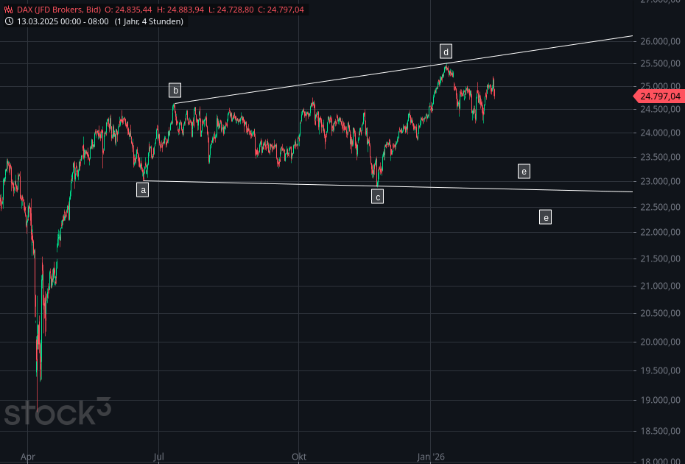The height and width of the screenshot is (464, 685).
Task: Select the 'e' label below the lower trendline
Action: 545,217
